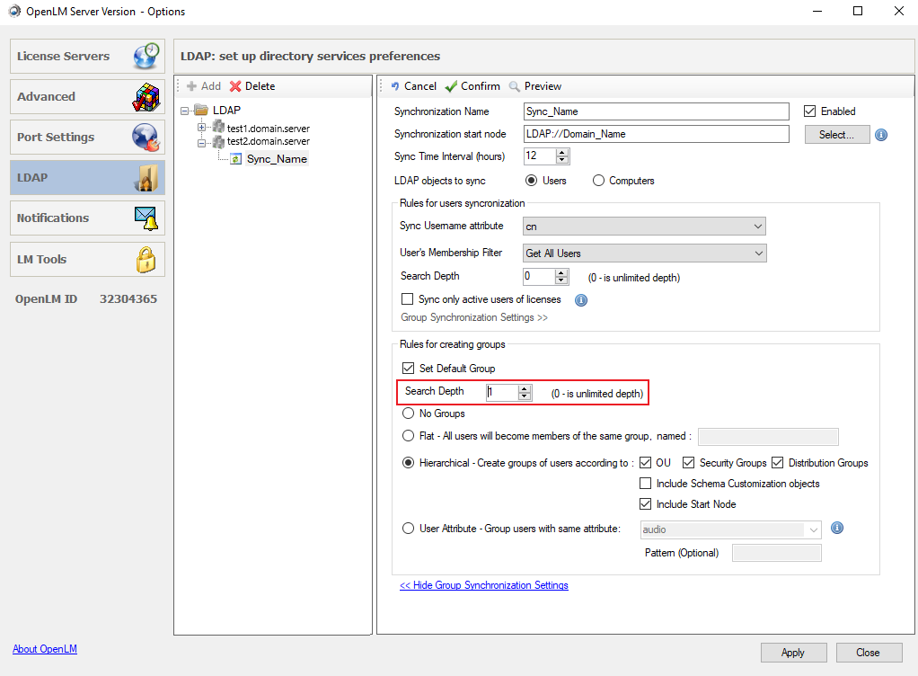Uncheck Include Start Node checkbox
This screenshot has width=918, height=676.
pyautogui.click(x=645, y=504)
